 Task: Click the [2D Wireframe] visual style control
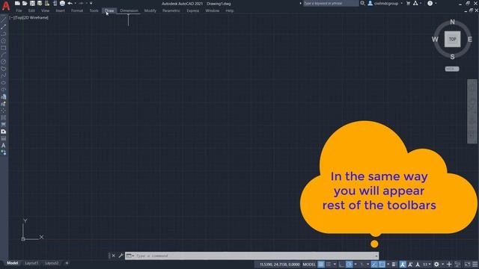(x=36, y=18)
